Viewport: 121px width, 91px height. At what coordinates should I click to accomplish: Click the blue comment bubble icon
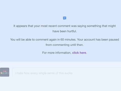tap(65, 18)
